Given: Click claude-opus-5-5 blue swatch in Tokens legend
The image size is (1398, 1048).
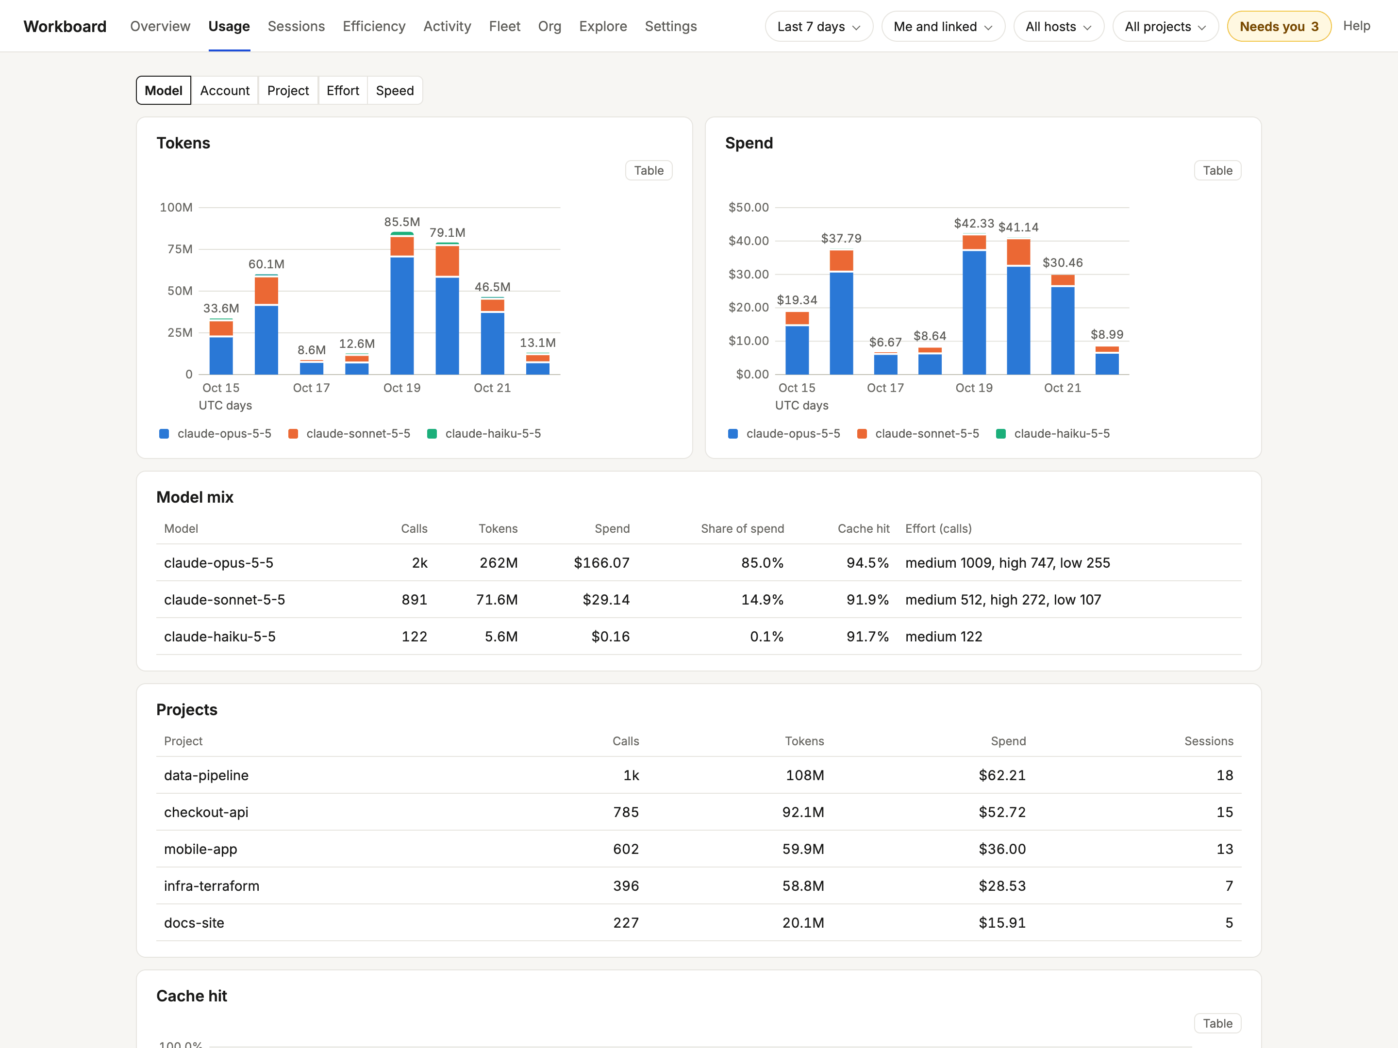Looking at the screenshot, I should click(165, 433).
